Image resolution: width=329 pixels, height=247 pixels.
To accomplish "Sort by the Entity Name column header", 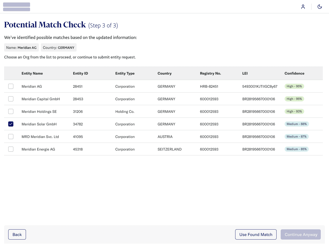I will click(32, 73).
